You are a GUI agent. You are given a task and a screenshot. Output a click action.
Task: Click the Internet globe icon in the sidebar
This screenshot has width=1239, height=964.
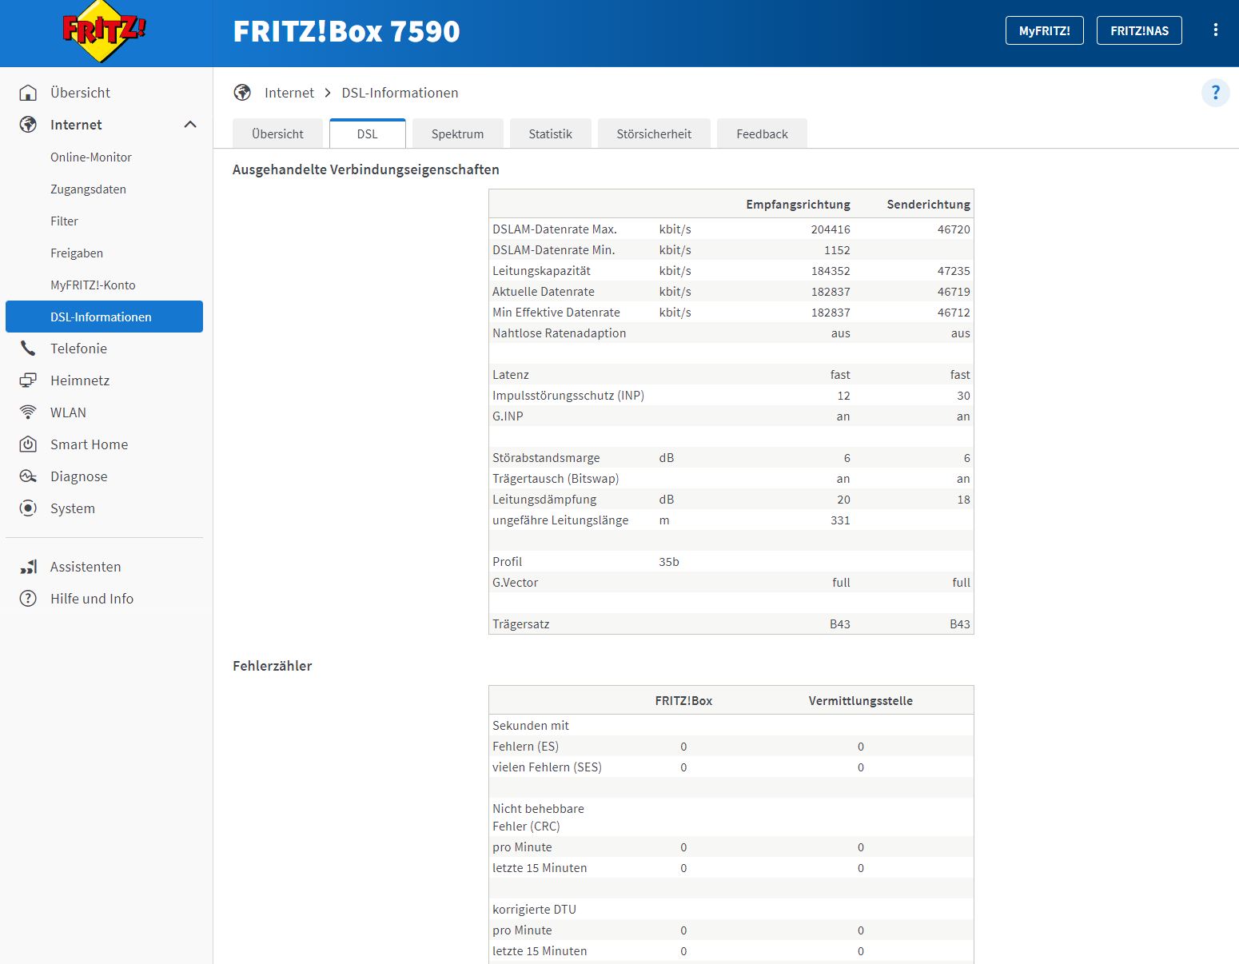[28, 125]
